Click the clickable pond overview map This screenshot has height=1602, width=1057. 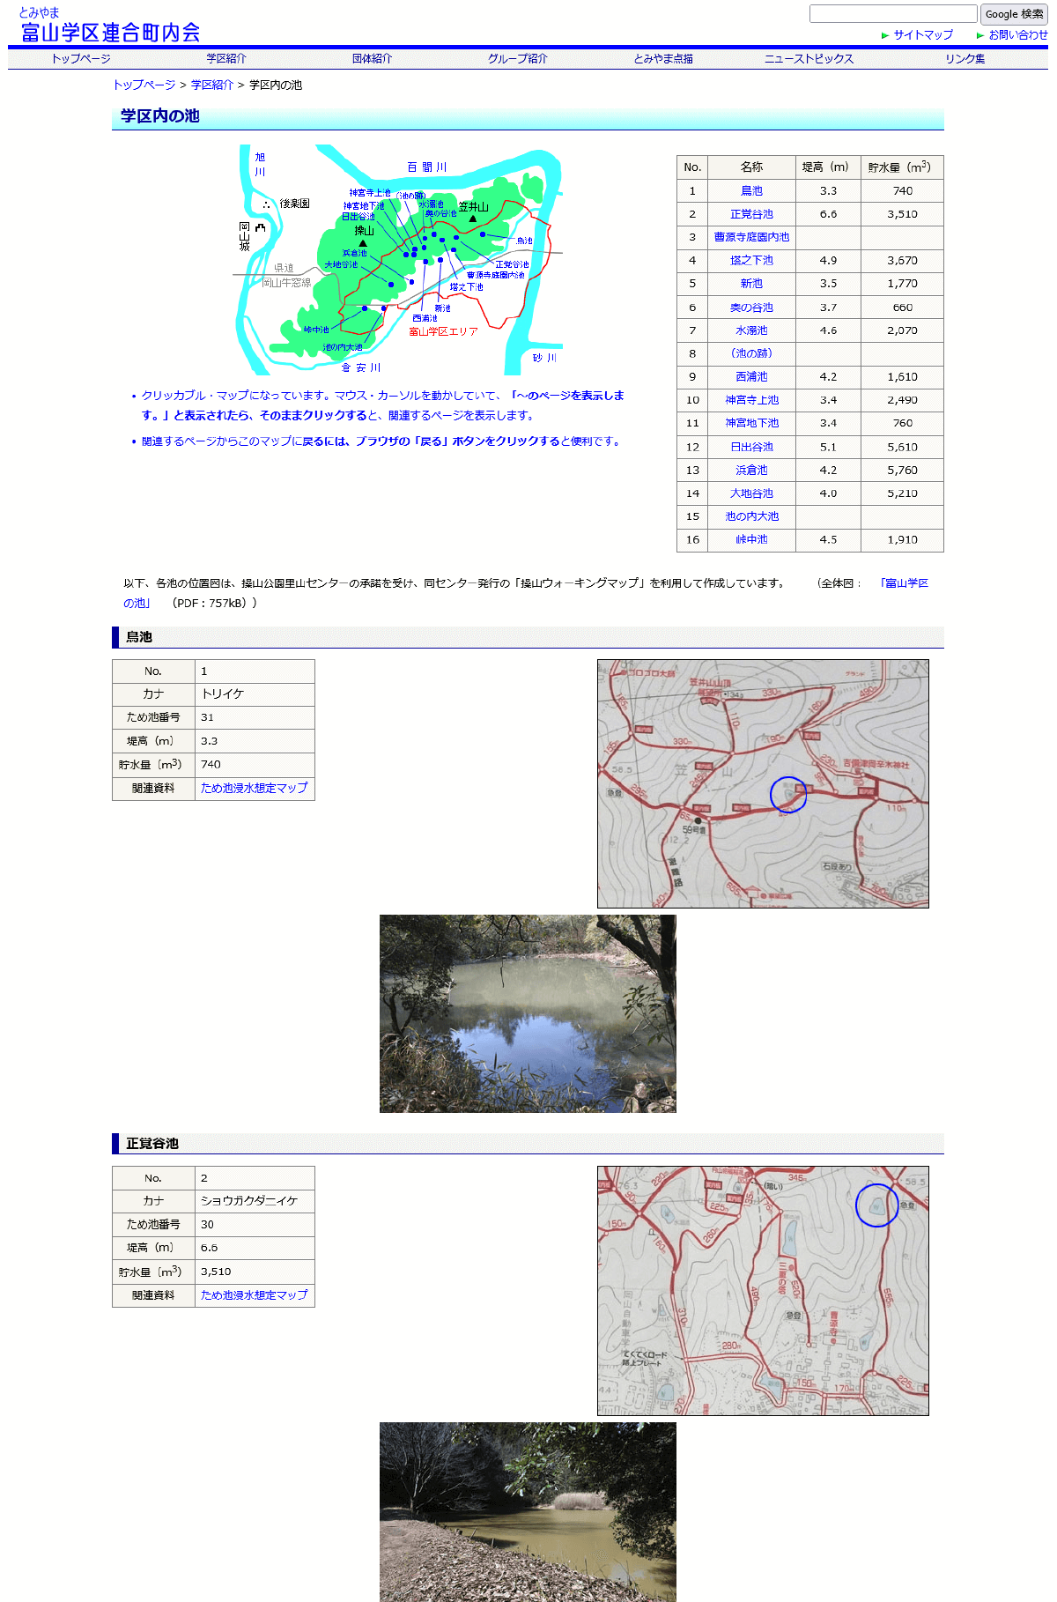[x=397, y=260]
